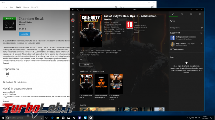Open Feedback smiley icon in Xbox sidebar

[73, 80]
